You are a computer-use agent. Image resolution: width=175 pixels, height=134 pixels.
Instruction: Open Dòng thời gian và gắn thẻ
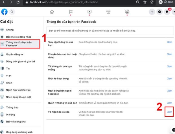[x=20, y=61]
